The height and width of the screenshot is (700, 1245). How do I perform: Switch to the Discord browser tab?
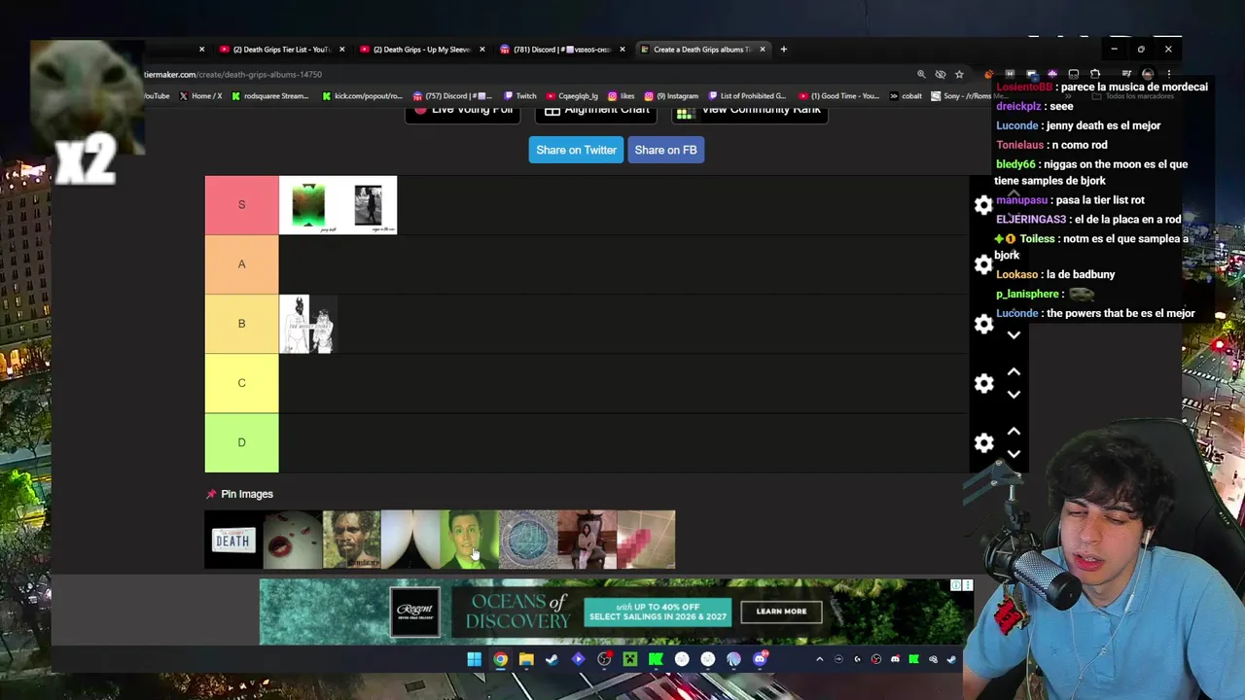coord(561,49)
